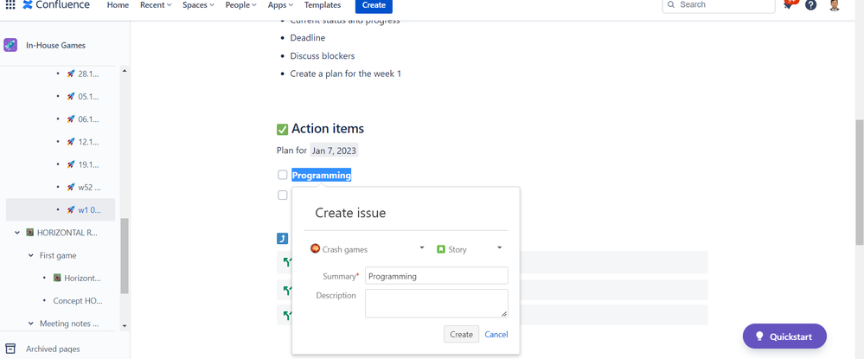Image resolution: width=864 pixels, height=359 pixels.
Task: Click the rocket icon next to w52
Action: (x=71, y=187)
